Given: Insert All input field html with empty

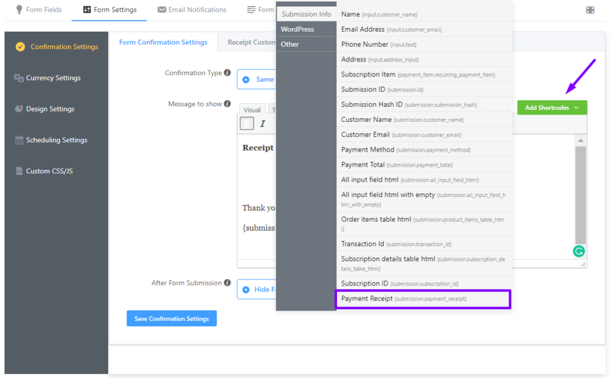Looking at the screenshot, I should pyautogui.click(x=424, y=199).
